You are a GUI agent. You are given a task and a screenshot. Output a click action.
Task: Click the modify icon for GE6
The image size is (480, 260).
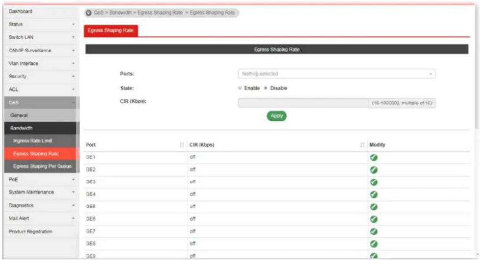pyautogui.click(x=373, y=219)
